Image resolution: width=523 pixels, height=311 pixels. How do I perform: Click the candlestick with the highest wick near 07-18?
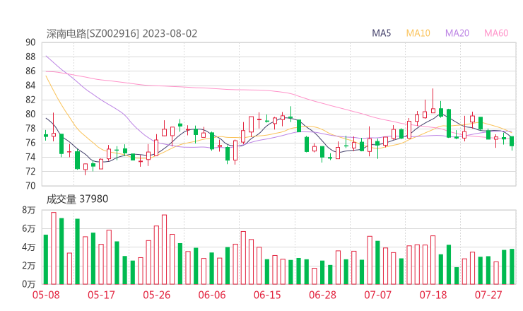[x=433, y=101]
